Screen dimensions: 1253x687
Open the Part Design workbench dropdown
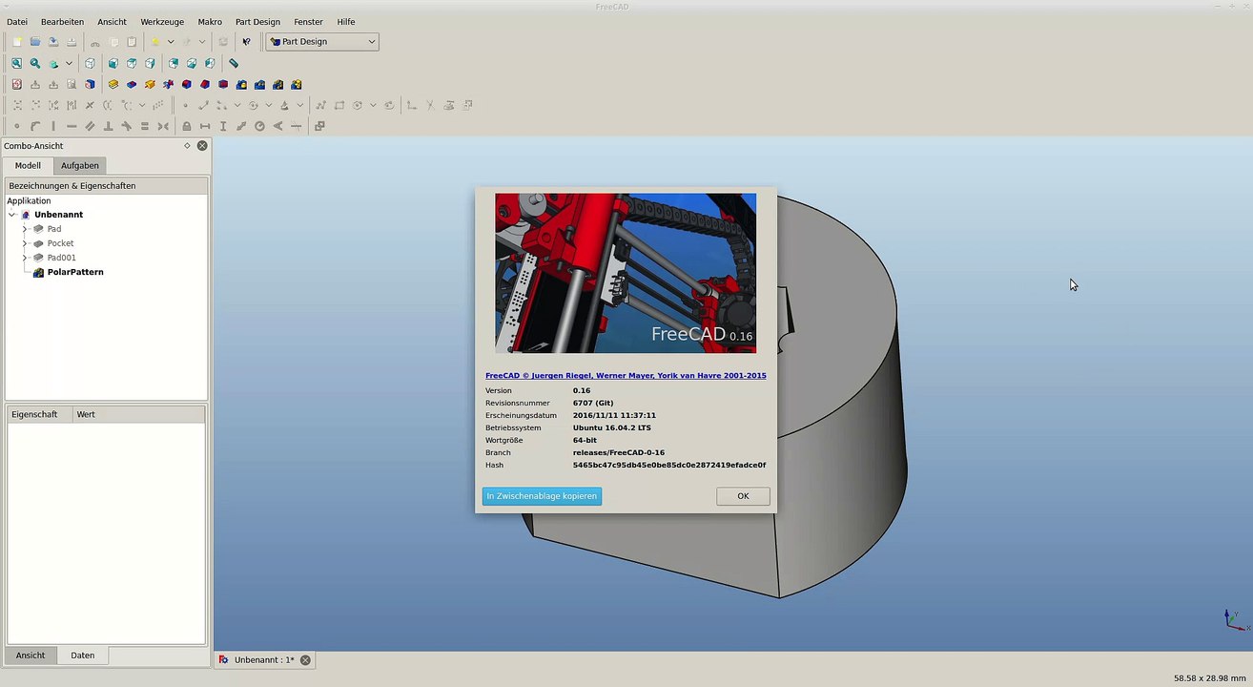point(322,42)
